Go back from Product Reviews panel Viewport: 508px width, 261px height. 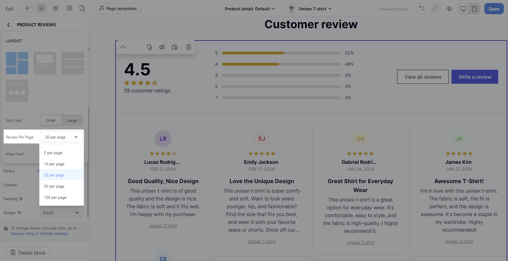(x=9, y=25)
